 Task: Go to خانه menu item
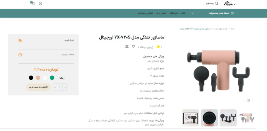click(183, 13)
